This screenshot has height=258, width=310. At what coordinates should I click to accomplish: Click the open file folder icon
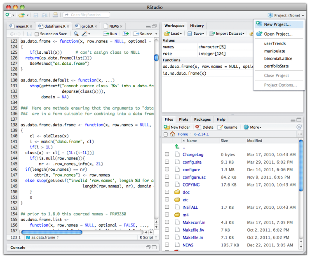21,15
